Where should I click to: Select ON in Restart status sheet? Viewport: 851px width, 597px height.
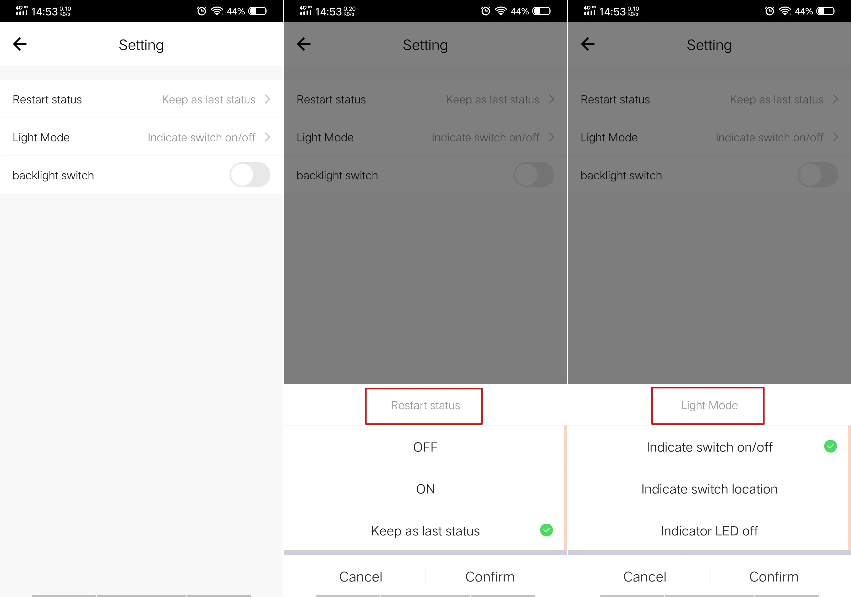[x=425, y=489]
